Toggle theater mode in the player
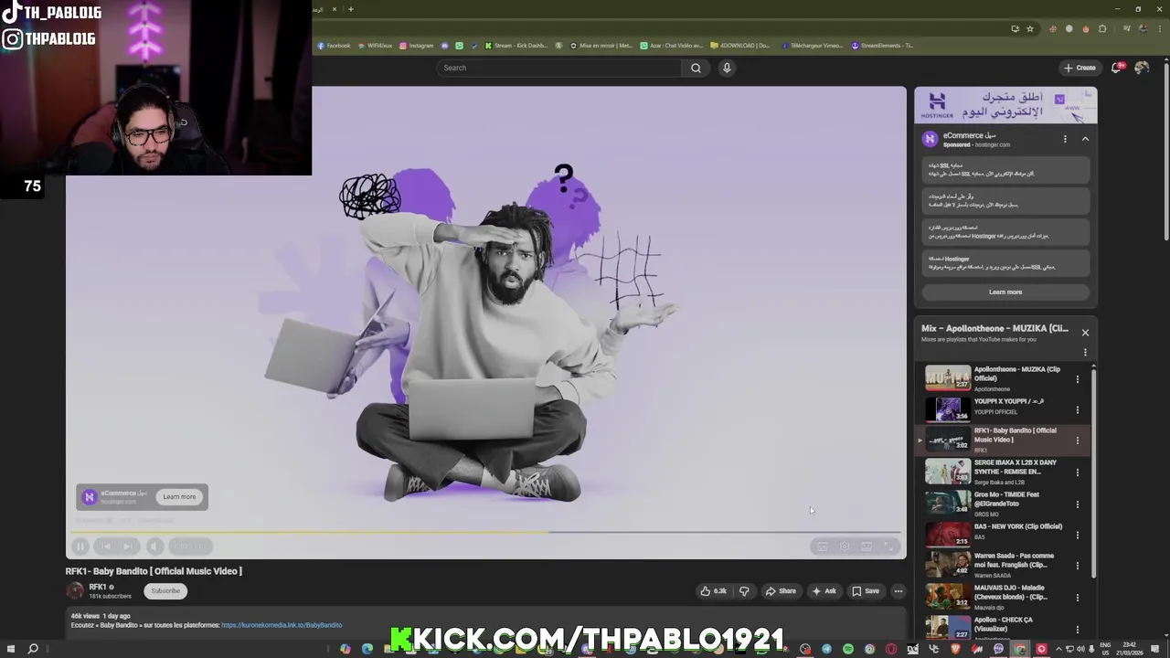This screenshot has width=1170, height=658. 867,547
